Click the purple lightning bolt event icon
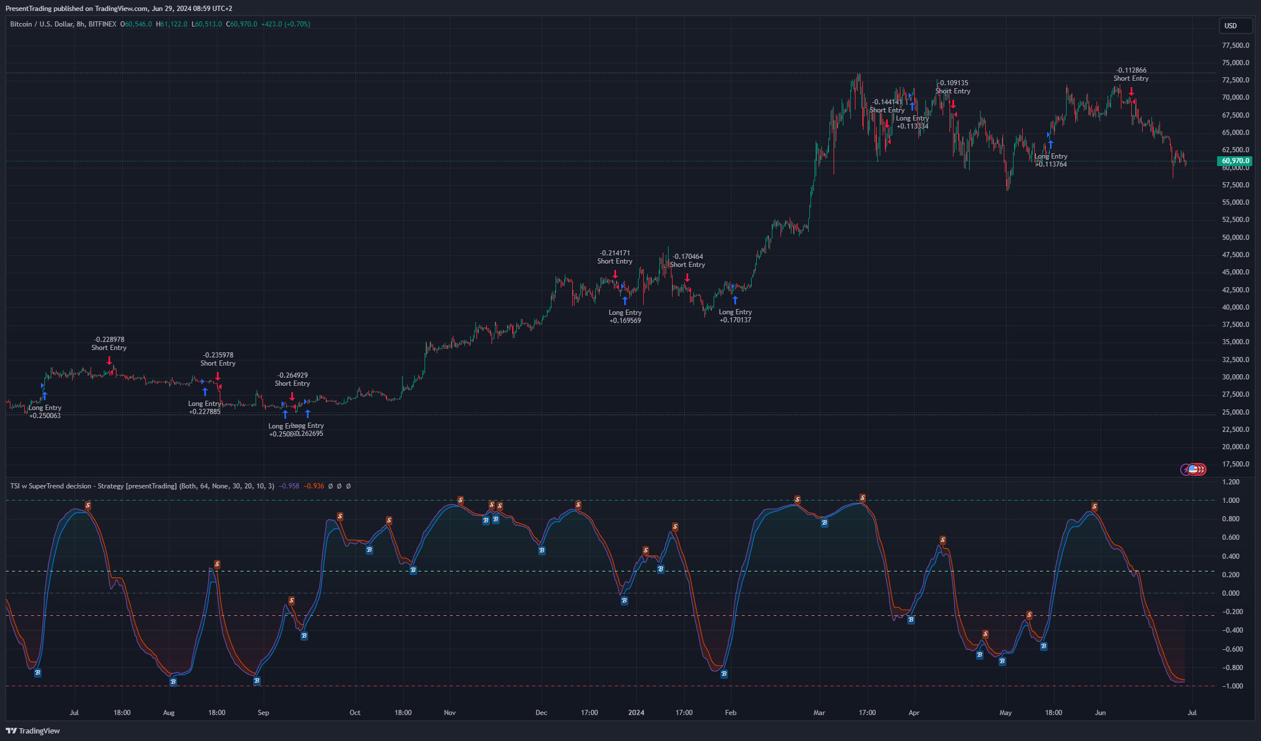 (x=1185, y=469)
